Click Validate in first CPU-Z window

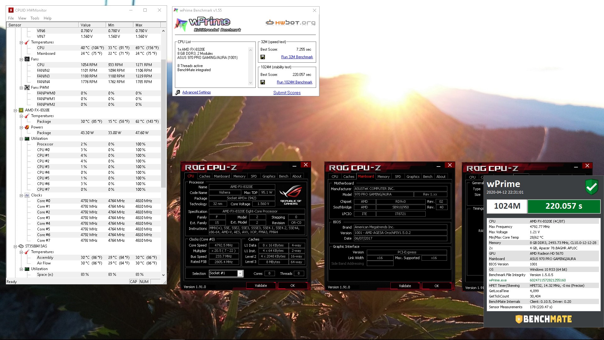point(261,286)
